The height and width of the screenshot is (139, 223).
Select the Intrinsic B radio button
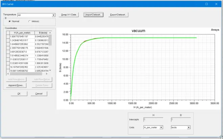[x=29, y=21]
